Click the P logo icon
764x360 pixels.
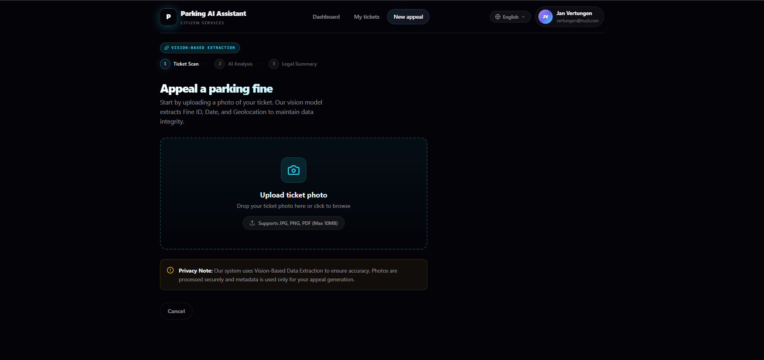(168, 17)
